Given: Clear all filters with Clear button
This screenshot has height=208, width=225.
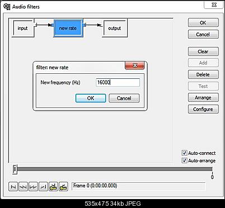Looking at the screenshot, I should [x=203, y=51].
